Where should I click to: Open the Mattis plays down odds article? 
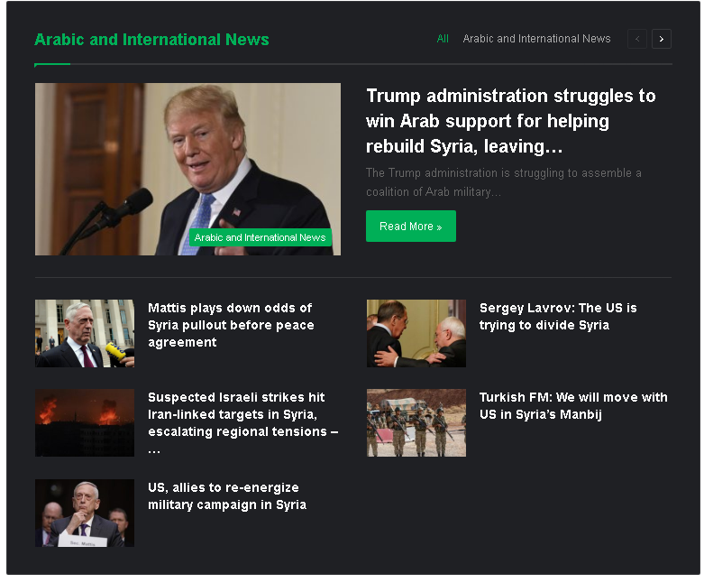point(231,325)
